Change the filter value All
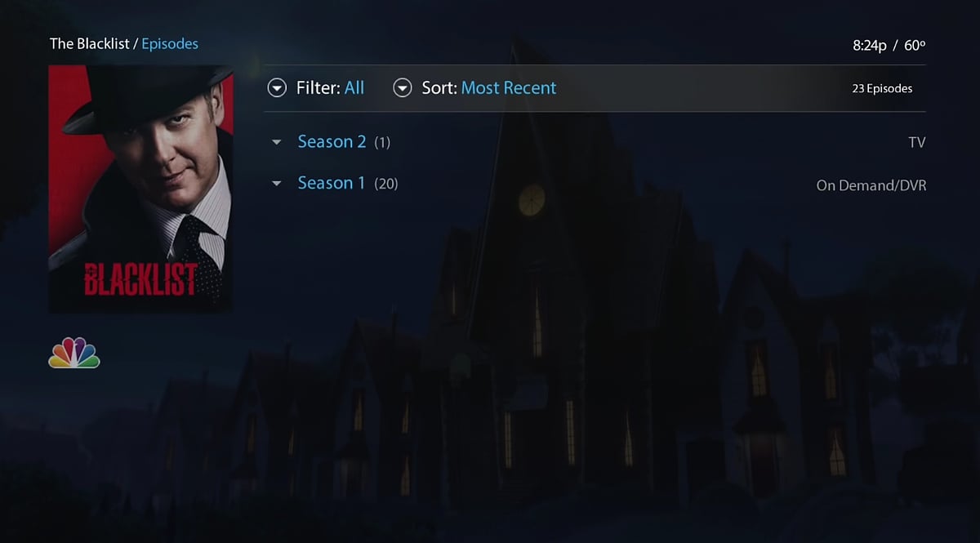Screen dimensions: 980x543 354,88
